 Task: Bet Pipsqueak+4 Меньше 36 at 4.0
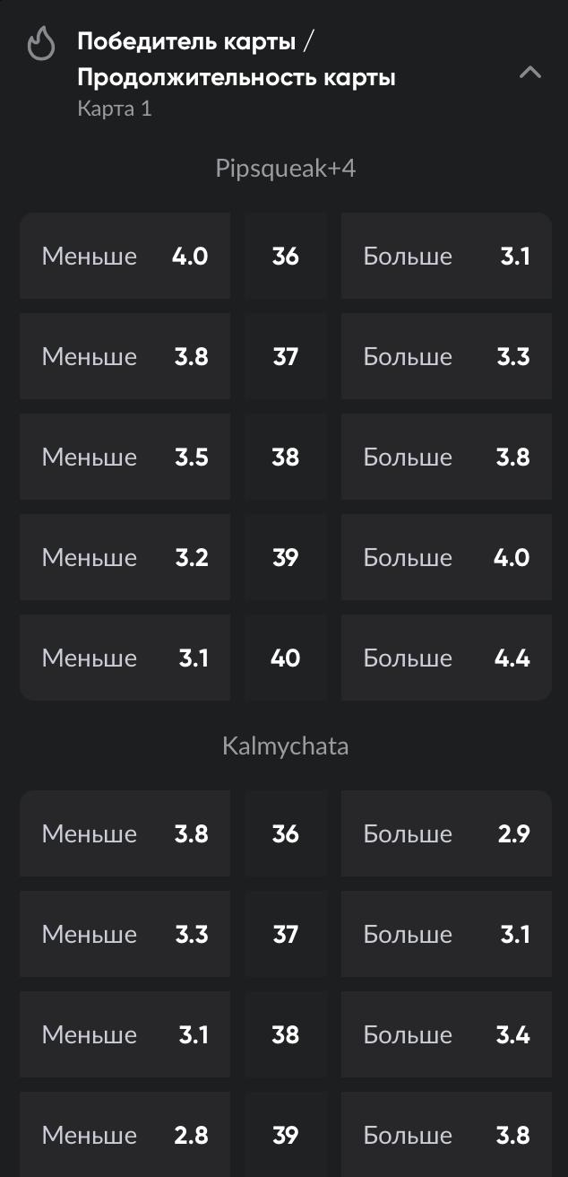125,257
